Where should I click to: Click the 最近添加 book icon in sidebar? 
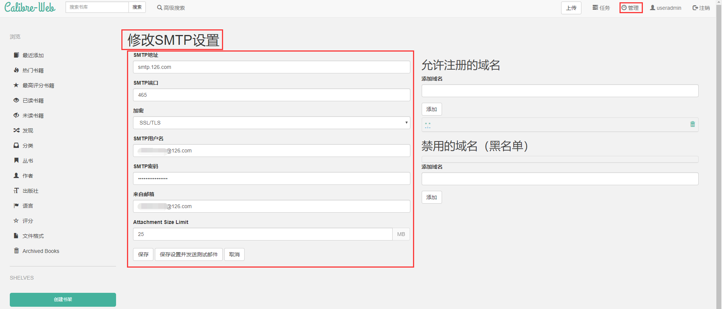(16, 55)
